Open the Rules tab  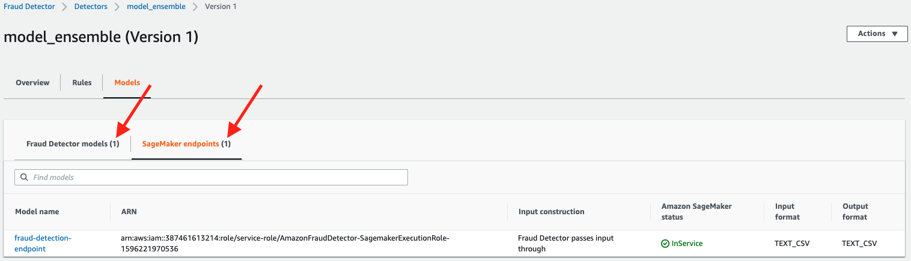[82, 83]
